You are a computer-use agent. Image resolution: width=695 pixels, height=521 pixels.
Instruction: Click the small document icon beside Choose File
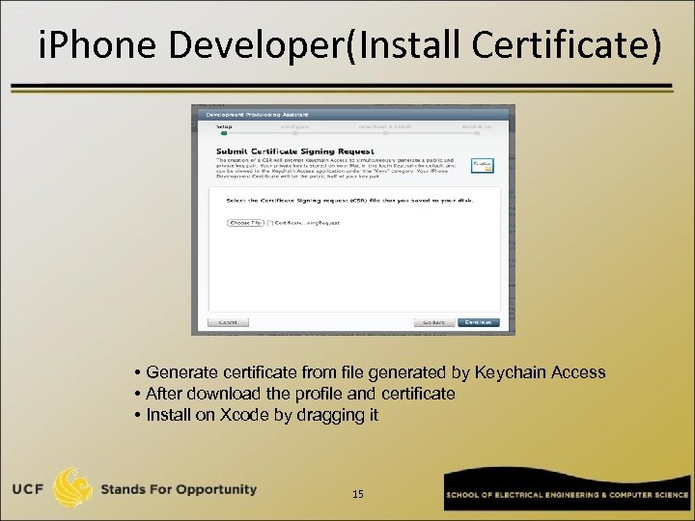[270, 223]
